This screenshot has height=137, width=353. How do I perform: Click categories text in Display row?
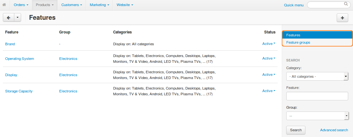[x=165, y=75]
